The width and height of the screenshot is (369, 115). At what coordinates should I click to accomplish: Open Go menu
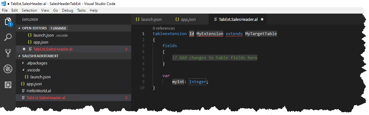tap(56, 10)
